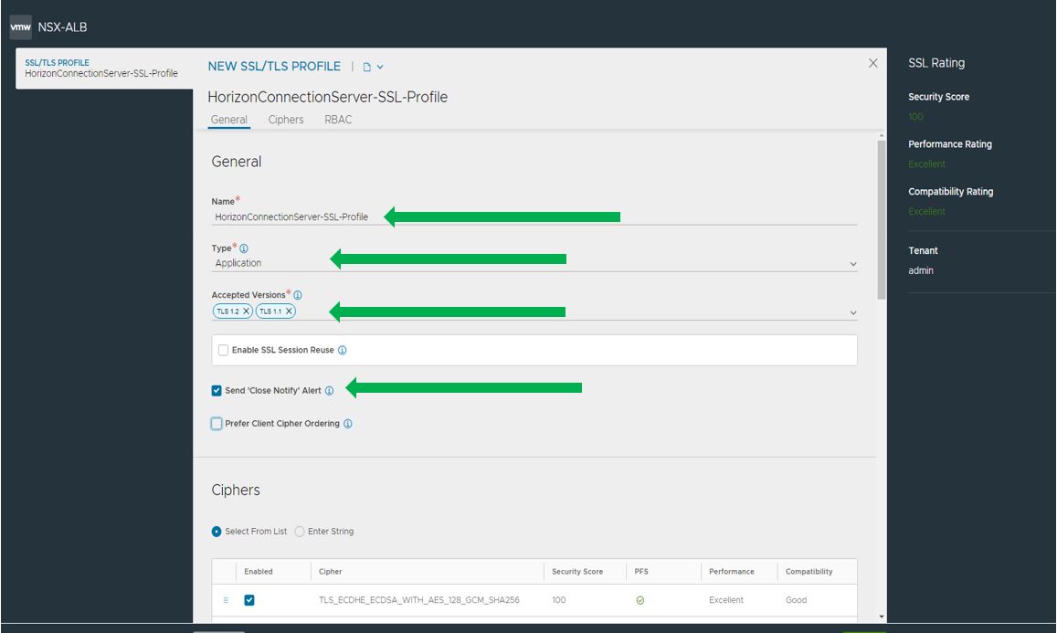Switch to the Ciphers tab
The image size is (1057, 633).
pos(286,120)
